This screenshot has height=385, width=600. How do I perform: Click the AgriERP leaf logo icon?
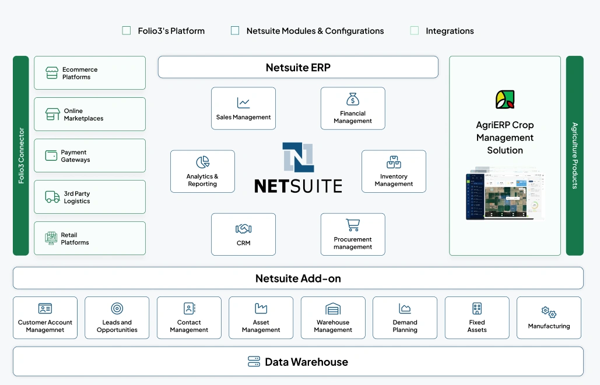point(504,100)
